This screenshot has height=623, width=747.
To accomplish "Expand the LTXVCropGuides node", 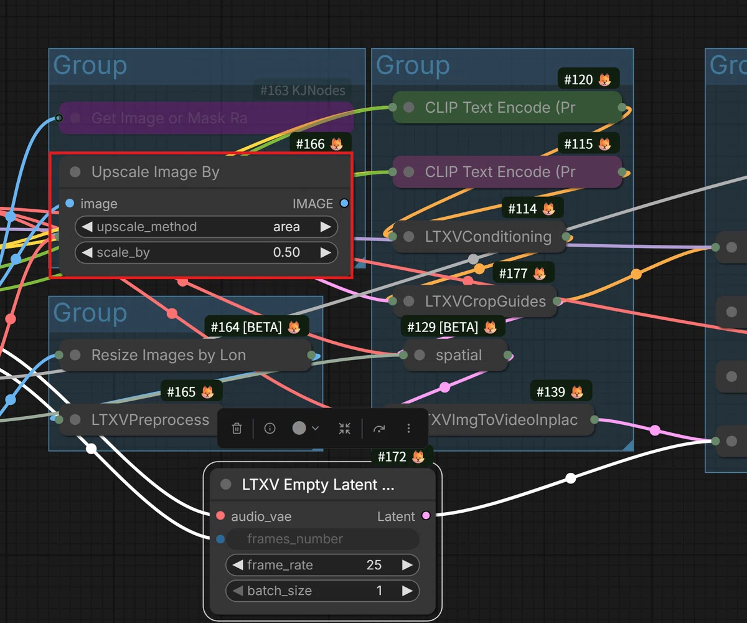I will [409, 302].
